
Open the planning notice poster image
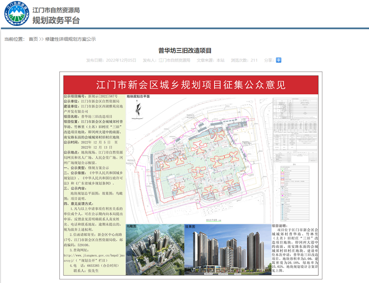click(x=191, y=175)
